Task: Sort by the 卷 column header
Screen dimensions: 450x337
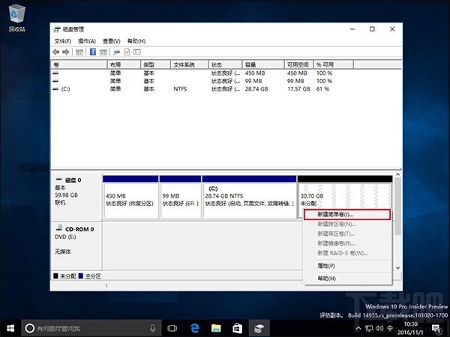Action: coord(79,64)
